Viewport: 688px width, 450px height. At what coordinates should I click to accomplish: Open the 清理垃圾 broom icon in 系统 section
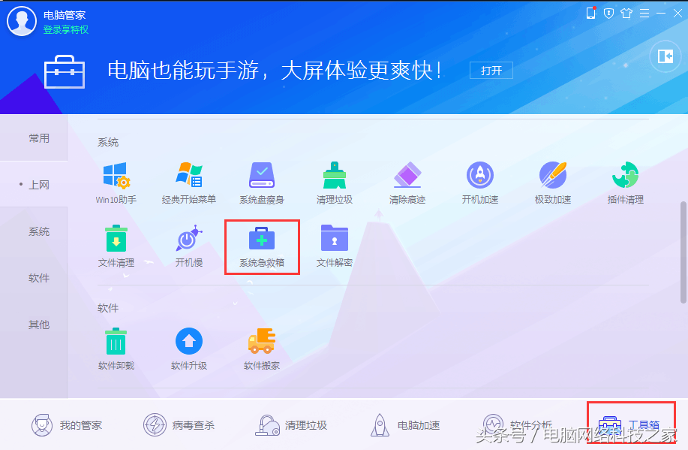tap(335, 183)
